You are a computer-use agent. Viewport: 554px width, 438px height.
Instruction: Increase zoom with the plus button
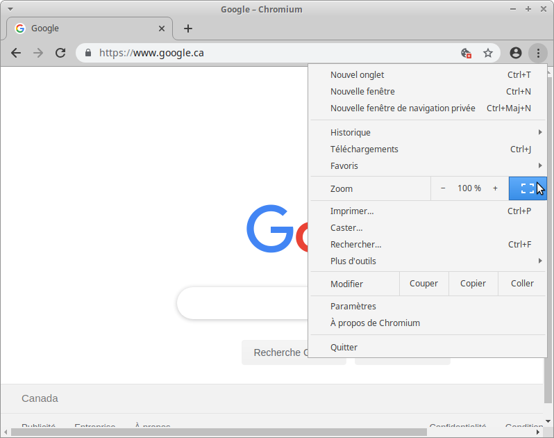coord(495,188)
